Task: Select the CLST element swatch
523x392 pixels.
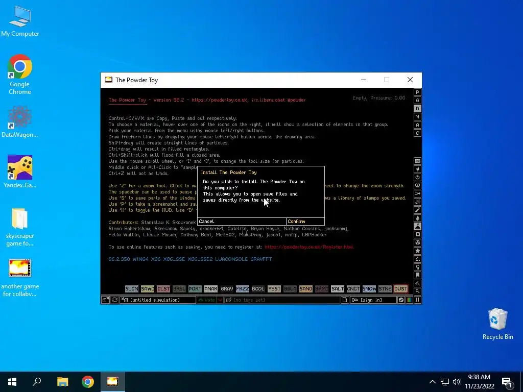Action: 163,289
